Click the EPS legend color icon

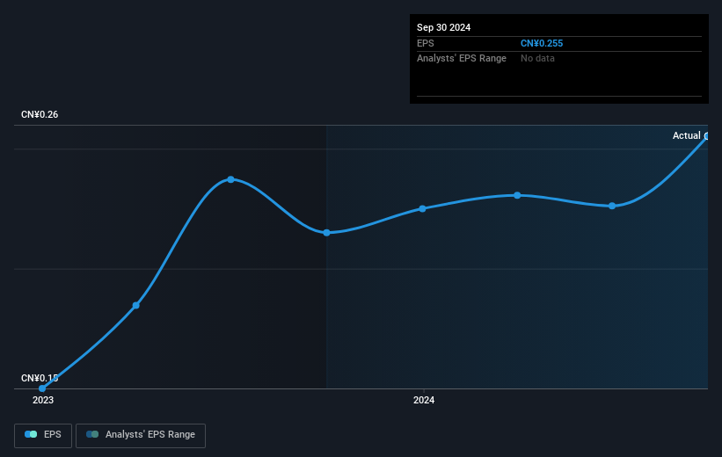pyautogui.click(x=31, y=434)
